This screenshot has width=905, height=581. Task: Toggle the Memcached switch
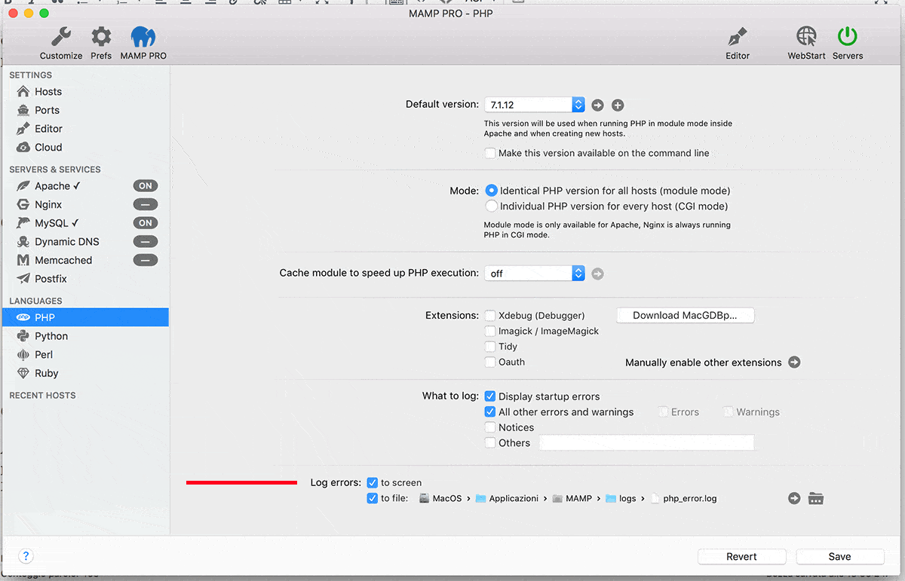[x=146, y=260]
